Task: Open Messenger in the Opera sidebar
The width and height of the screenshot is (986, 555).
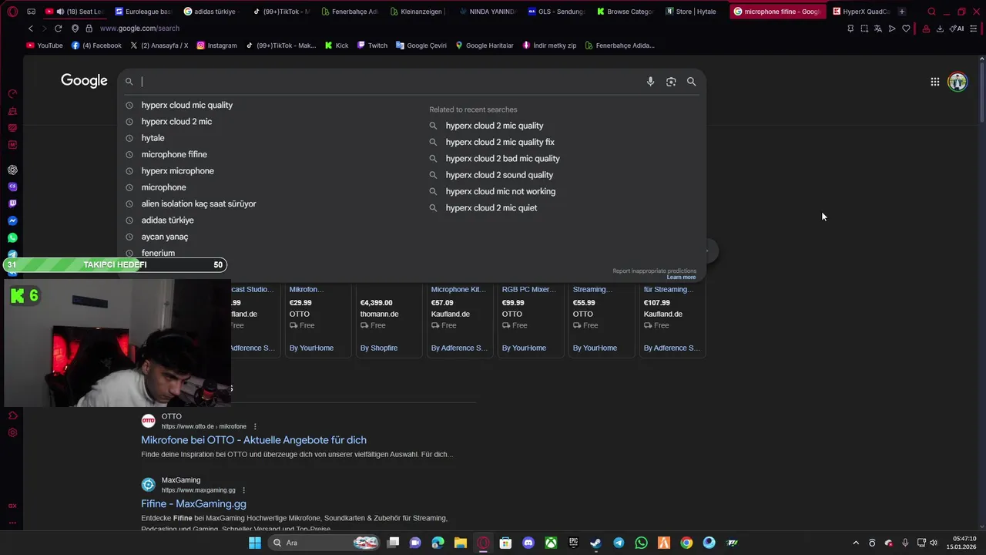Action: 12,220
